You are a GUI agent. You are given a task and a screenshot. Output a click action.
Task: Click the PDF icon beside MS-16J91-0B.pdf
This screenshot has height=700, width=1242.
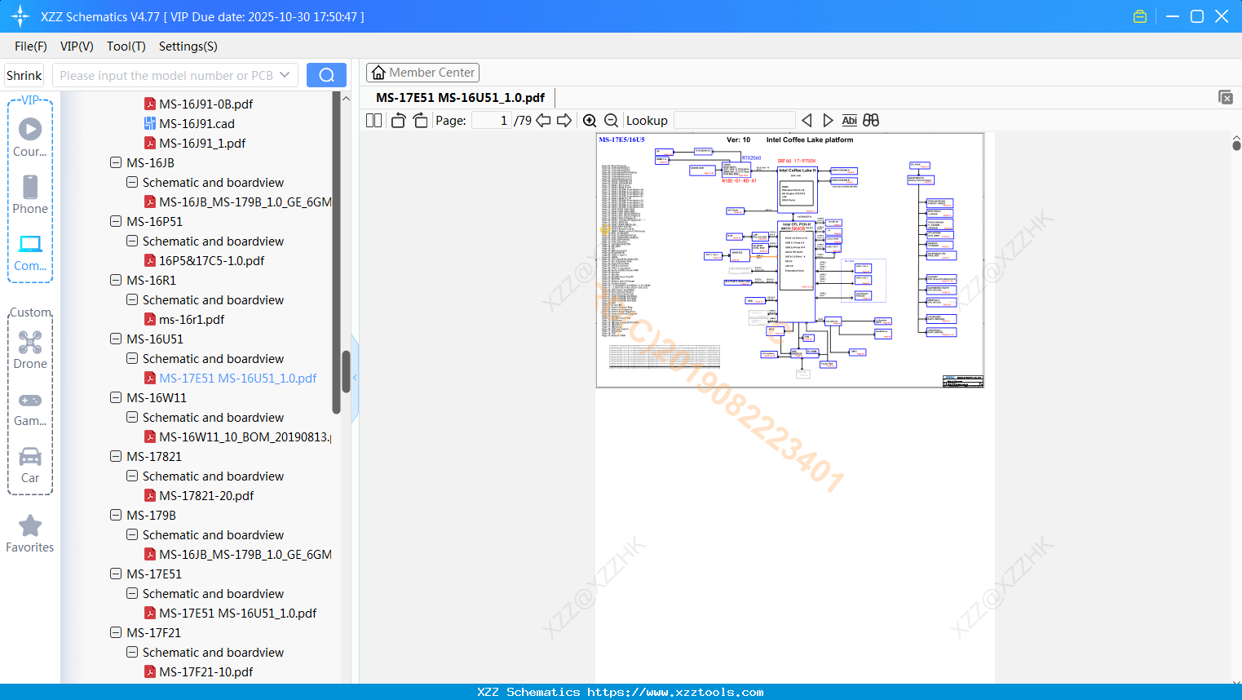(150, 104)
